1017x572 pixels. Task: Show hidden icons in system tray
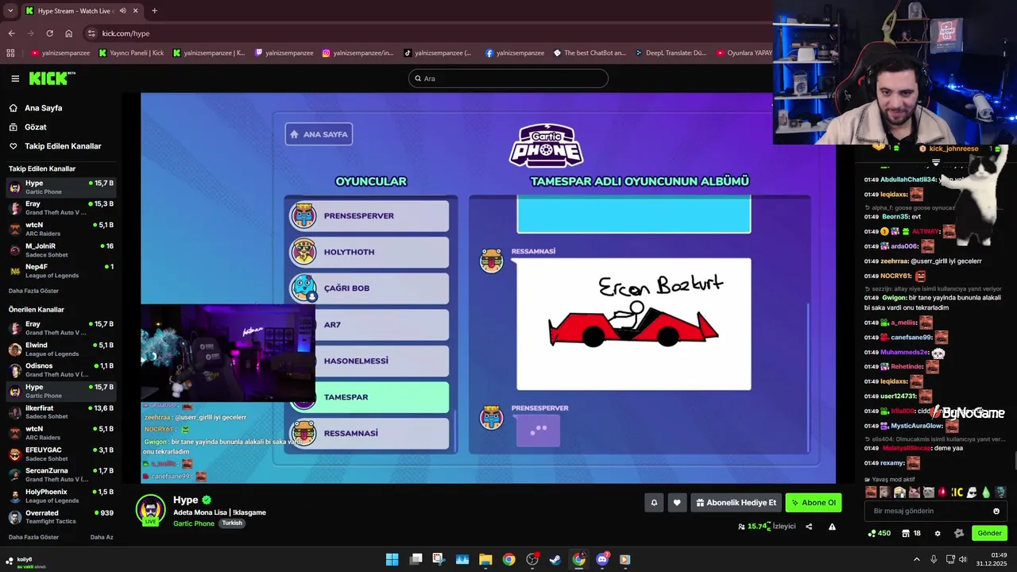coord(916,559)
